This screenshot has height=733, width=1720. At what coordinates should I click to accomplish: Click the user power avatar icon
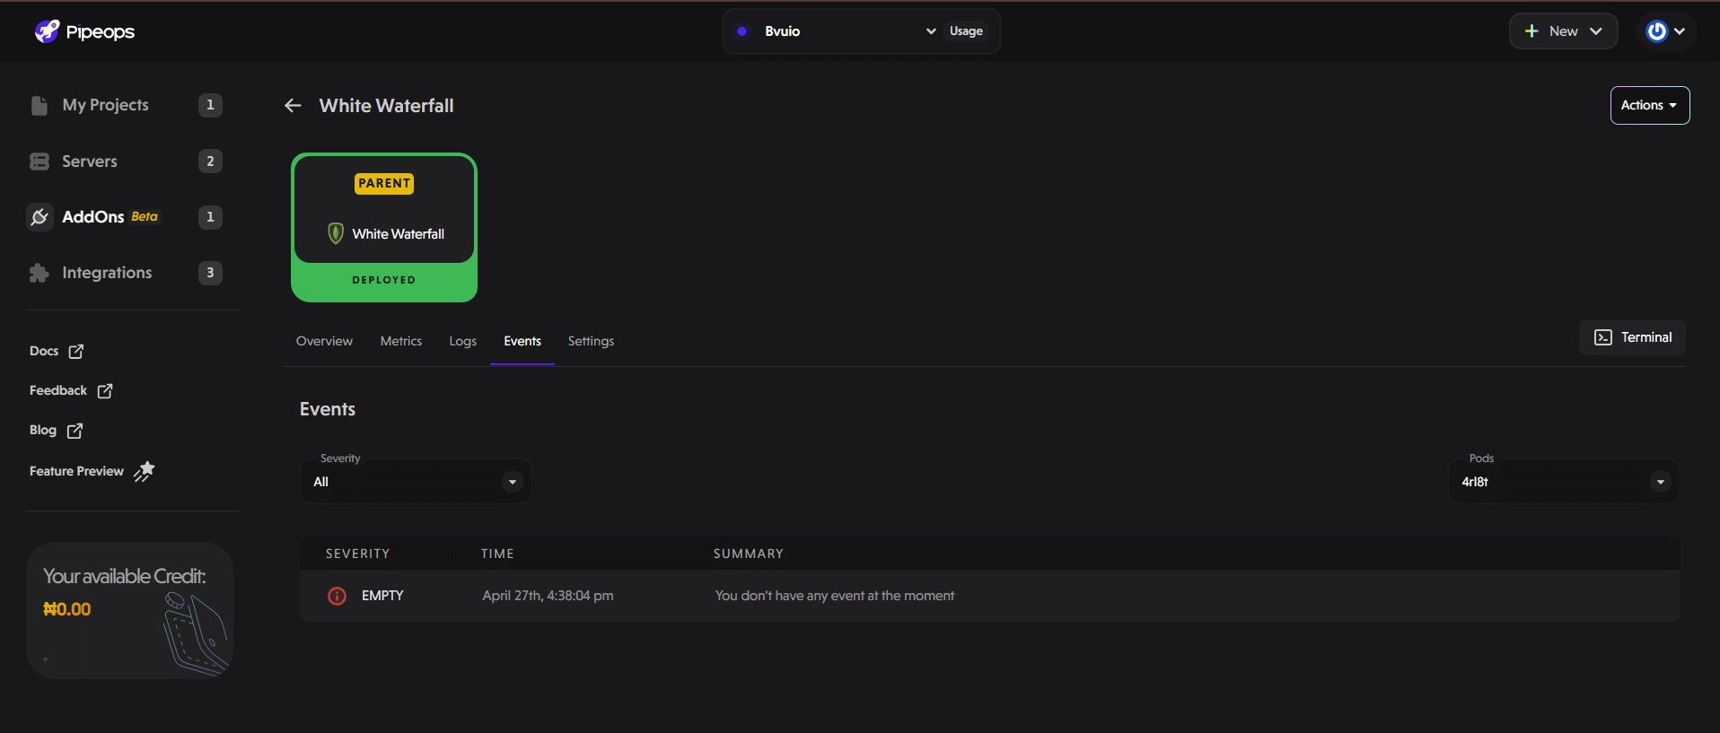1656,31
